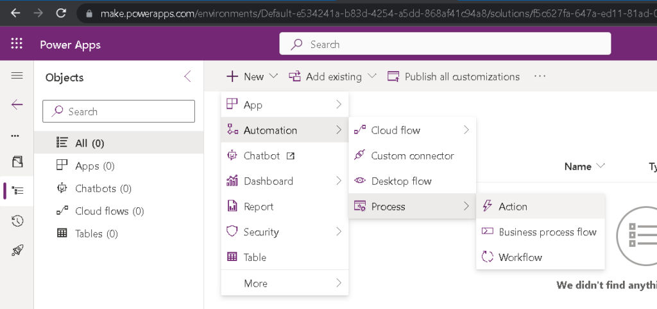Click the Chatbot robot icon in menu

(232, 155)
